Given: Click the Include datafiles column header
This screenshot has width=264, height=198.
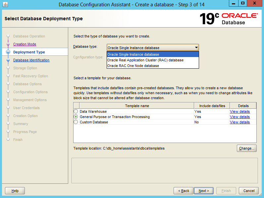Looking at the screenshot, I should click(212, 106).
